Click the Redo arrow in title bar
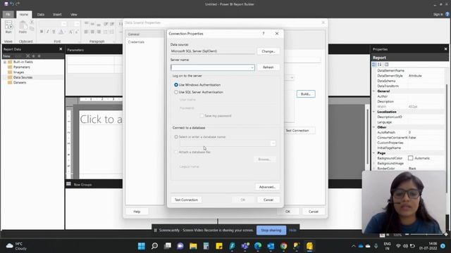Image resolution: width=451 pixels, height=253 pixels. pyautogui.click(x=18, y=4)
